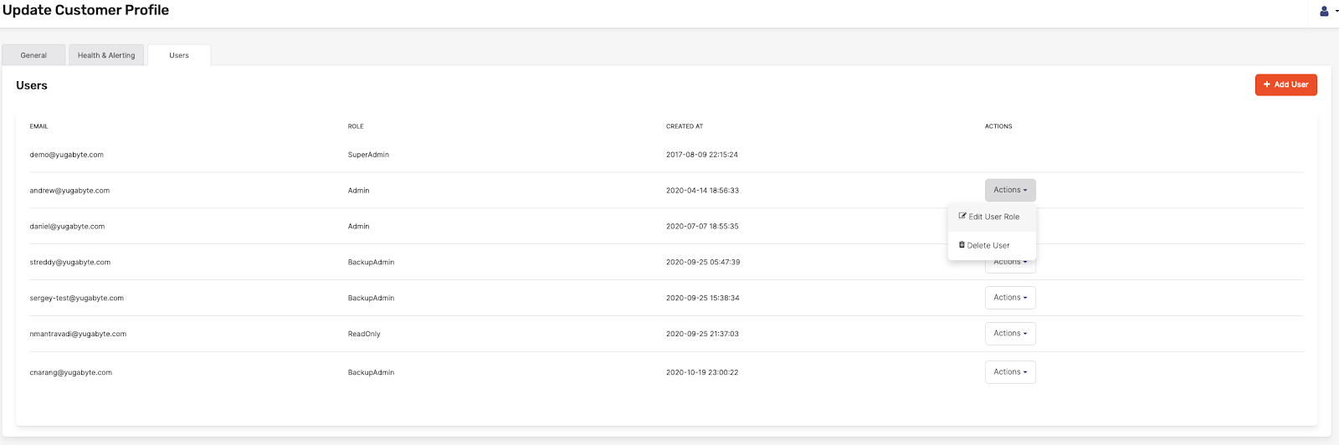
Task: Click creation date 2017-08-09 22:15:24
Action: pos(702,155)
